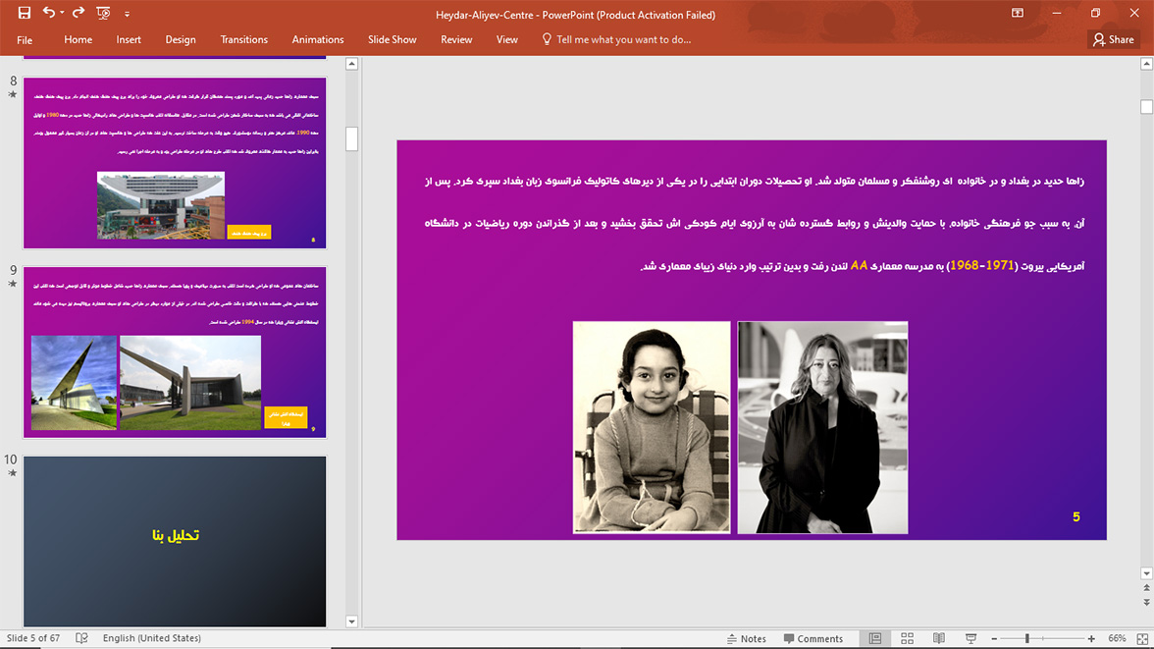Click the zoom in plus button
This screenshot has height=649, width=1154.
click(1091, 638)
